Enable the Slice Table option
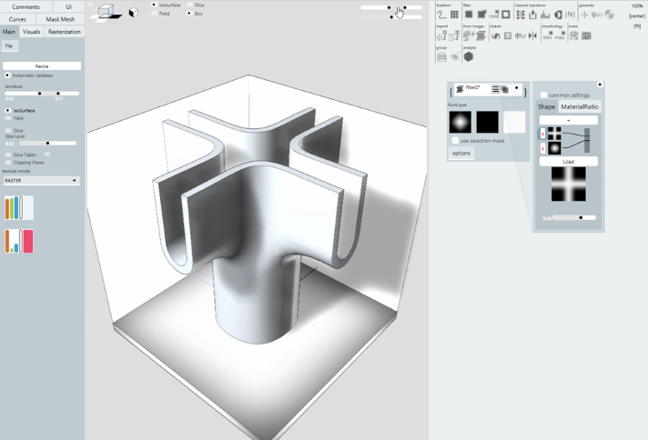The width and height of the screenshot is (648, 440). (8, 155)
